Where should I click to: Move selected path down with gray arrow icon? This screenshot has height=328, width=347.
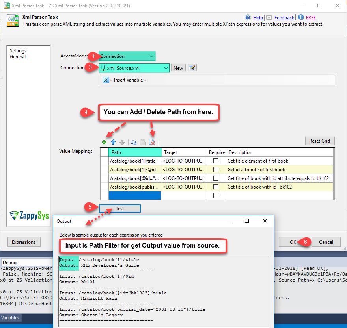[122, 142]
